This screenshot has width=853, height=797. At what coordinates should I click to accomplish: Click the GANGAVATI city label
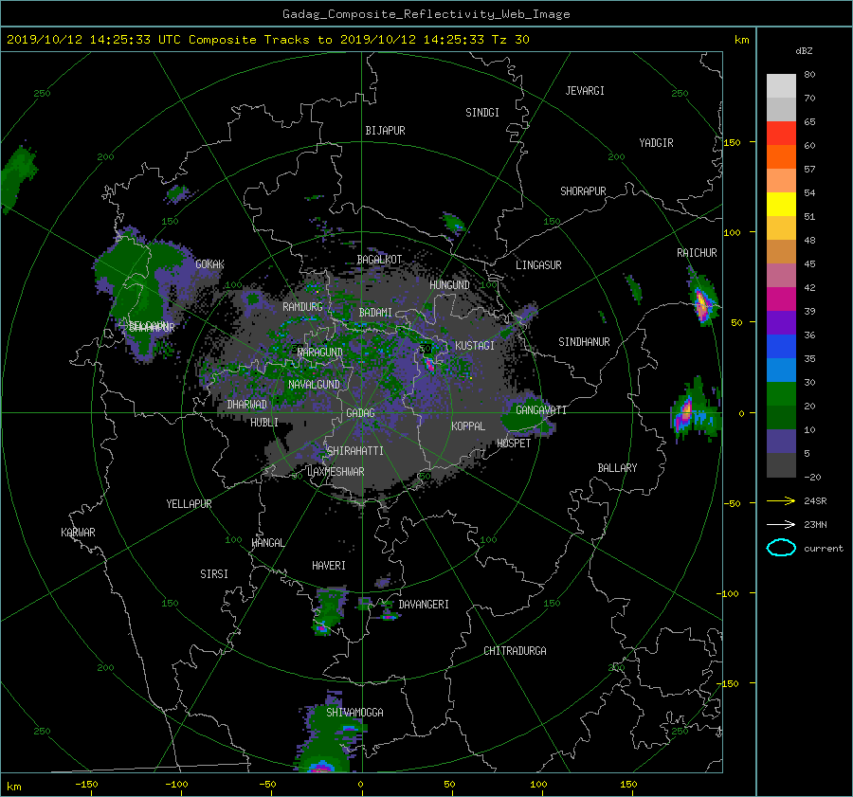coord(541,410)
